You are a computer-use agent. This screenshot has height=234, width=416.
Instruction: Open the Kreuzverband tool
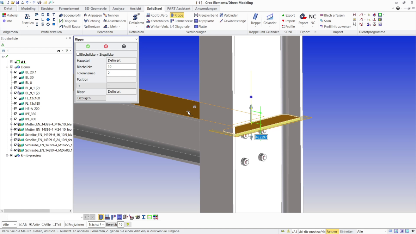[206, 16]
